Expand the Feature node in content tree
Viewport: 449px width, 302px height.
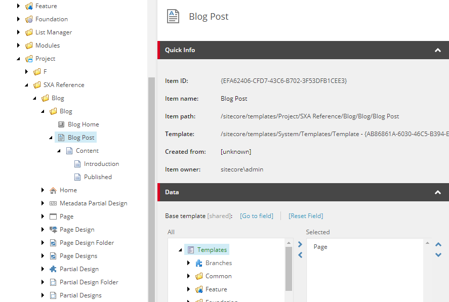click(x=18, y=6)
